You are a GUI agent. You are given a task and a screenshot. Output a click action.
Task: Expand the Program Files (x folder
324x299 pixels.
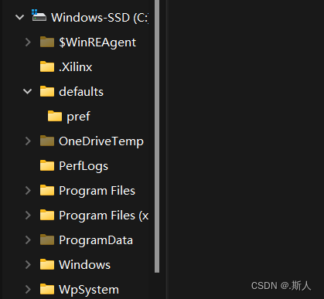pyautogui.click(x=28, y=216)
